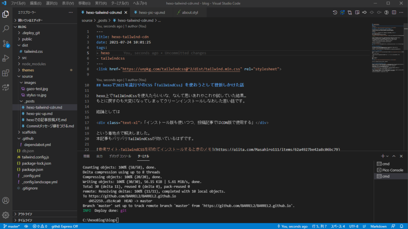
Task: Open the unpkg tailwind.min.css link
Action: 181,69
